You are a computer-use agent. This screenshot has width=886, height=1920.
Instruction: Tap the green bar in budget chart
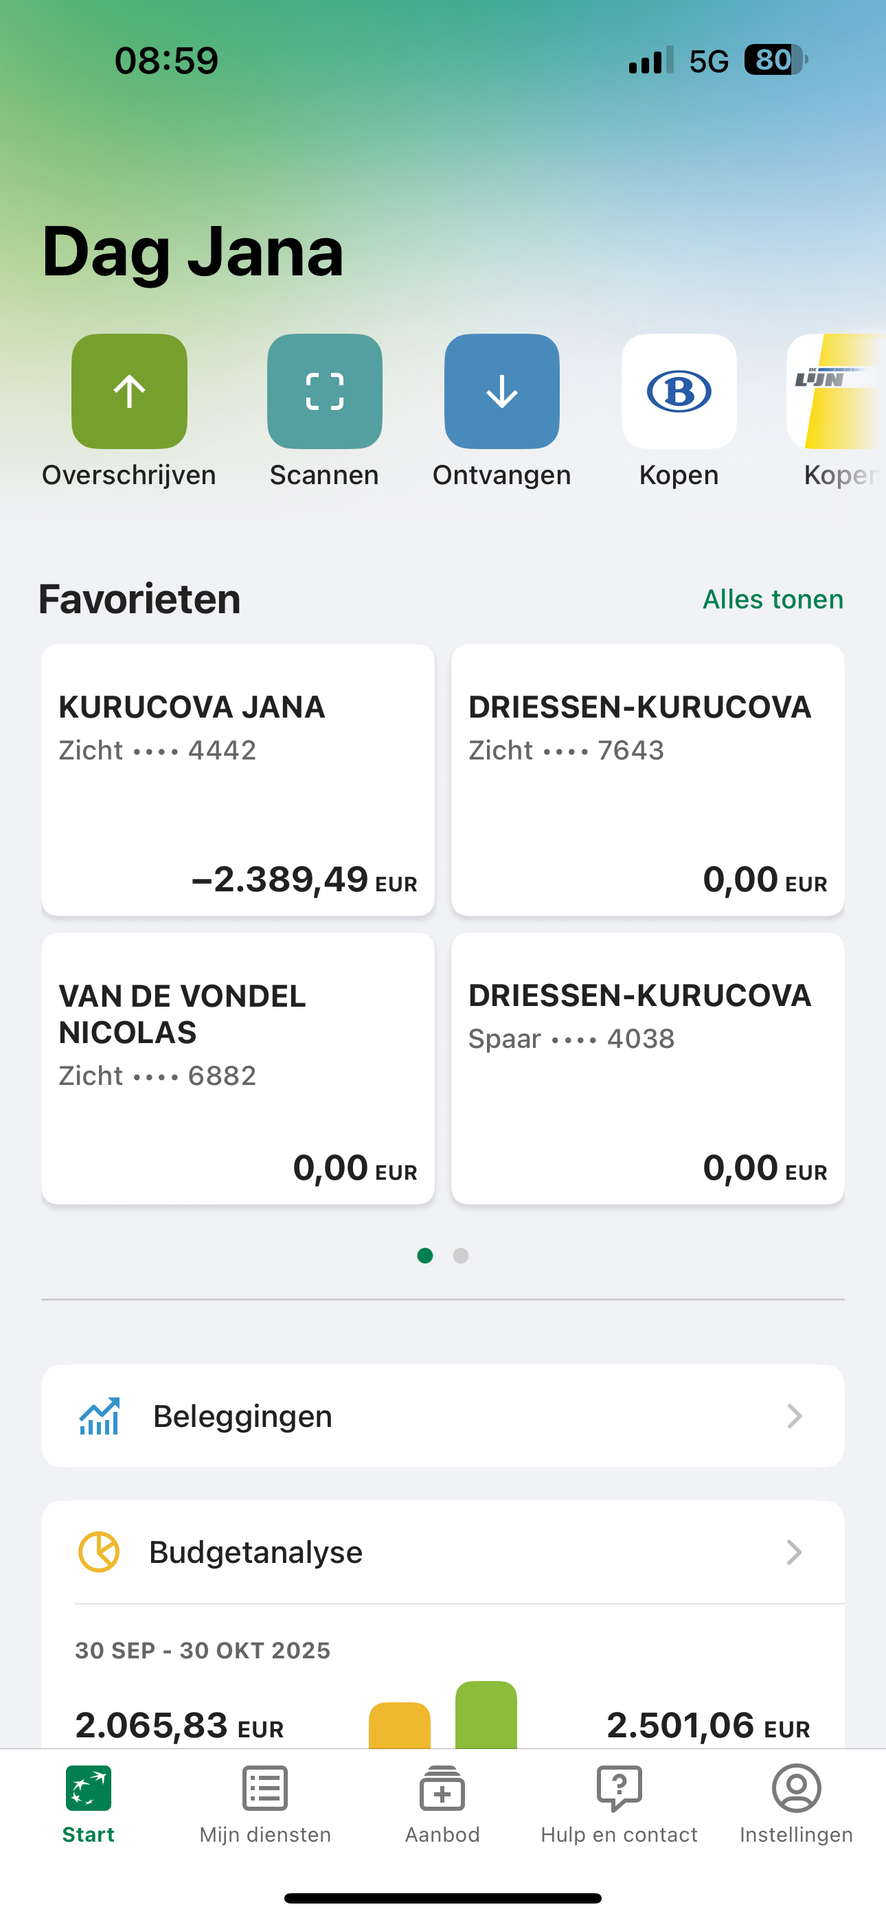(x=486, y=1715)
